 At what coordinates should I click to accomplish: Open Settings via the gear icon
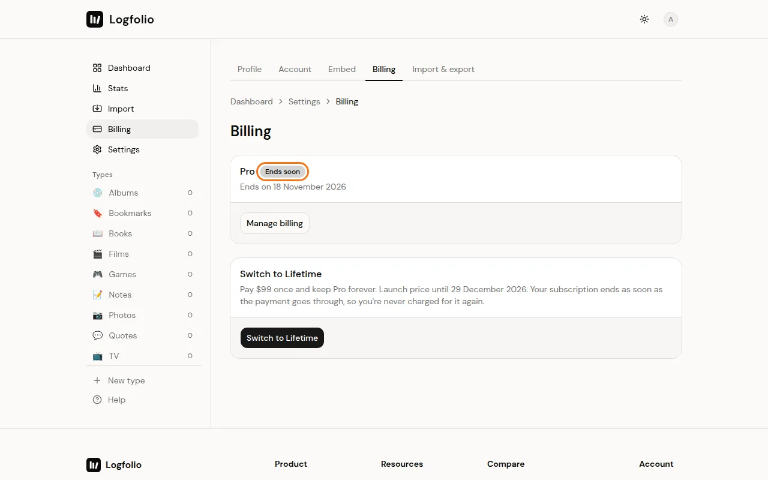(97, 149)
